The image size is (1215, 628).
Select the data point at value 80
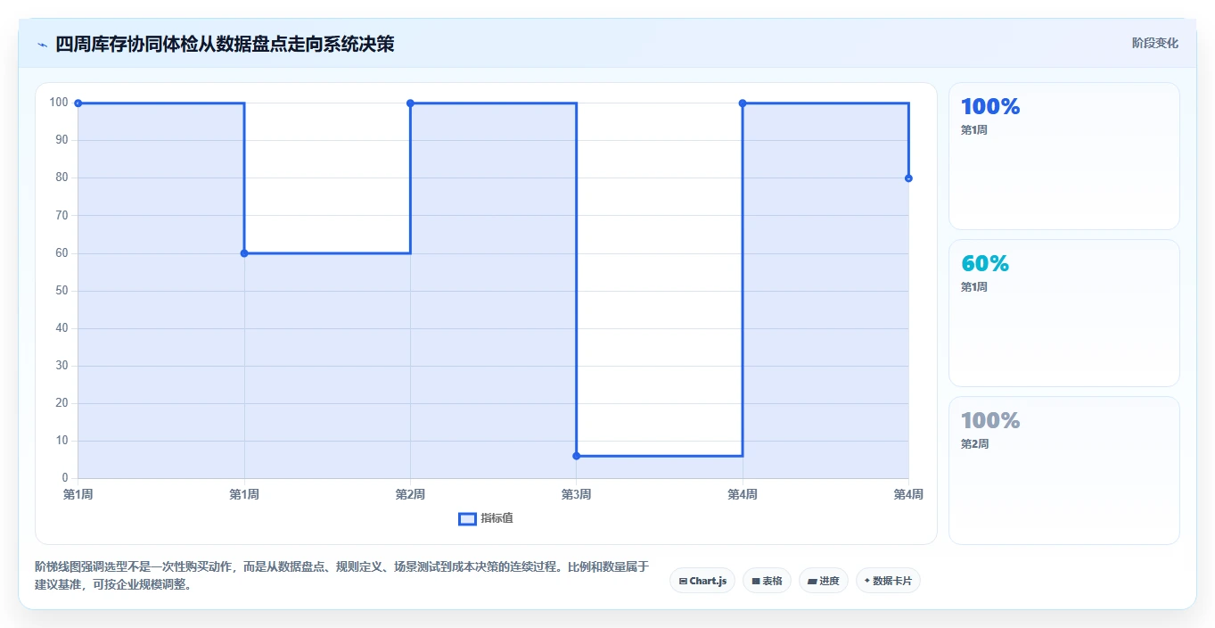click(x=908, y=178)
